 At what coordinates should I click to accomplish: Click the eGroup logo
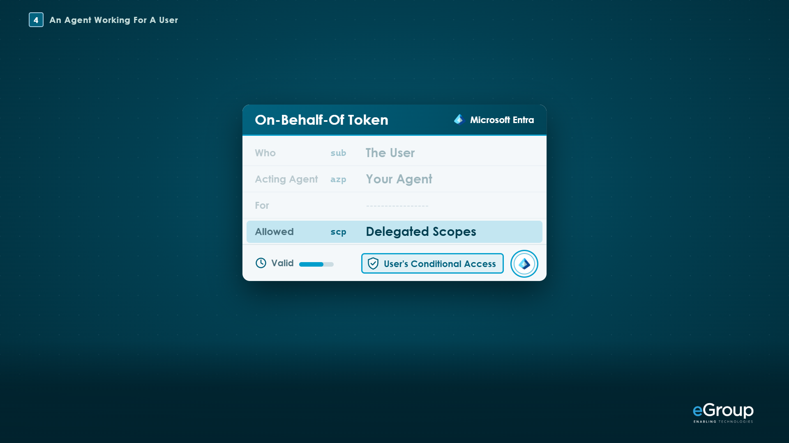point(723,413)
